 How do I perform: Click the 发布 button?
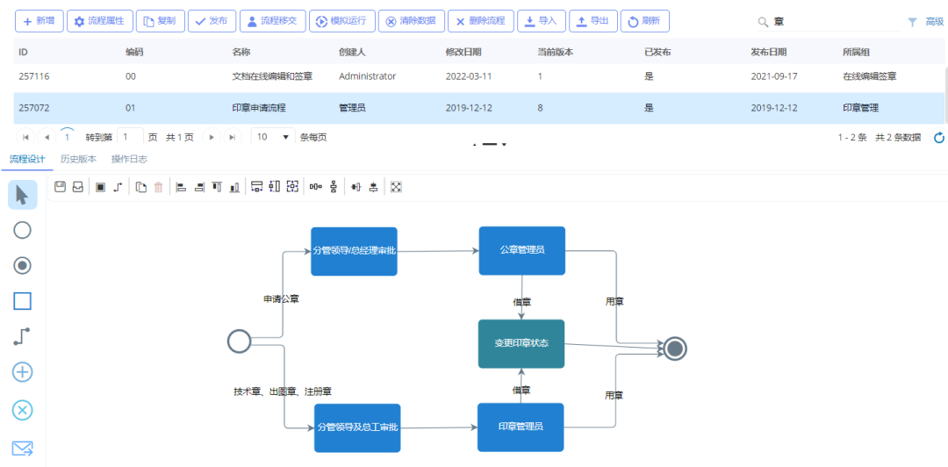pos(212,21)
